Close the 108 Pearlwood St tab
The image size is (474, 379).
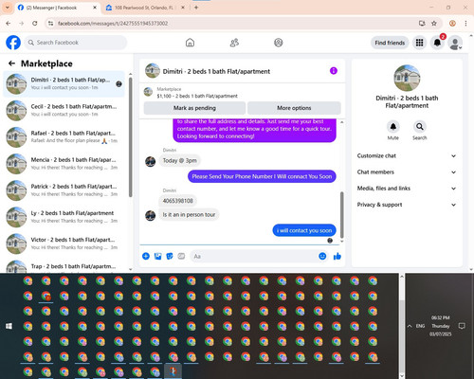pos(183,8)
